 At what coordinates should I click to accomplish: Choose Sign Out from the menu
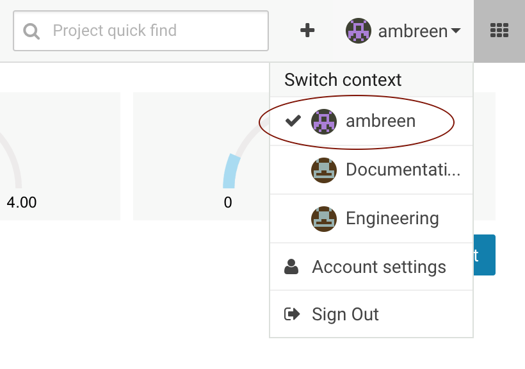(345, 315)
